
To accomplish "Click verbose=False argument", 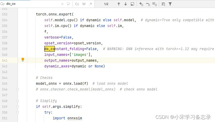I will [59, 37].
